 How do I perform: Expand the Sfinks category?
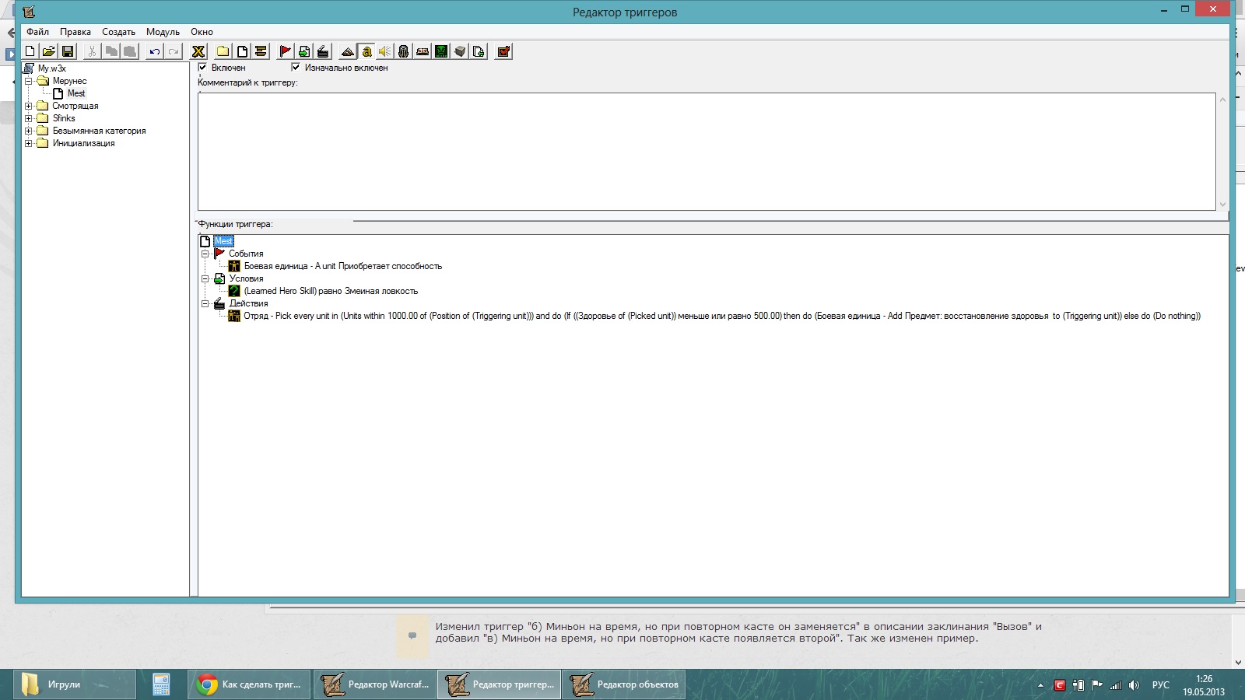click(x=29, y=118)
